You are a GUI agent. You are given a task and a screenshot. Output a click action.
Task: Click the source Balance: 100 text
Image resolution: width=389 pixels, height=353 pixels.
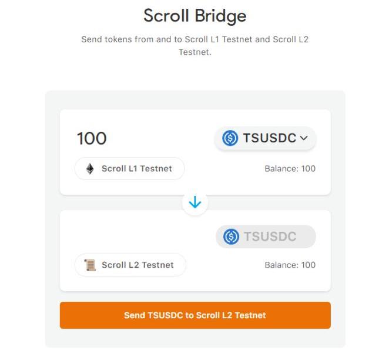point(290,169)
